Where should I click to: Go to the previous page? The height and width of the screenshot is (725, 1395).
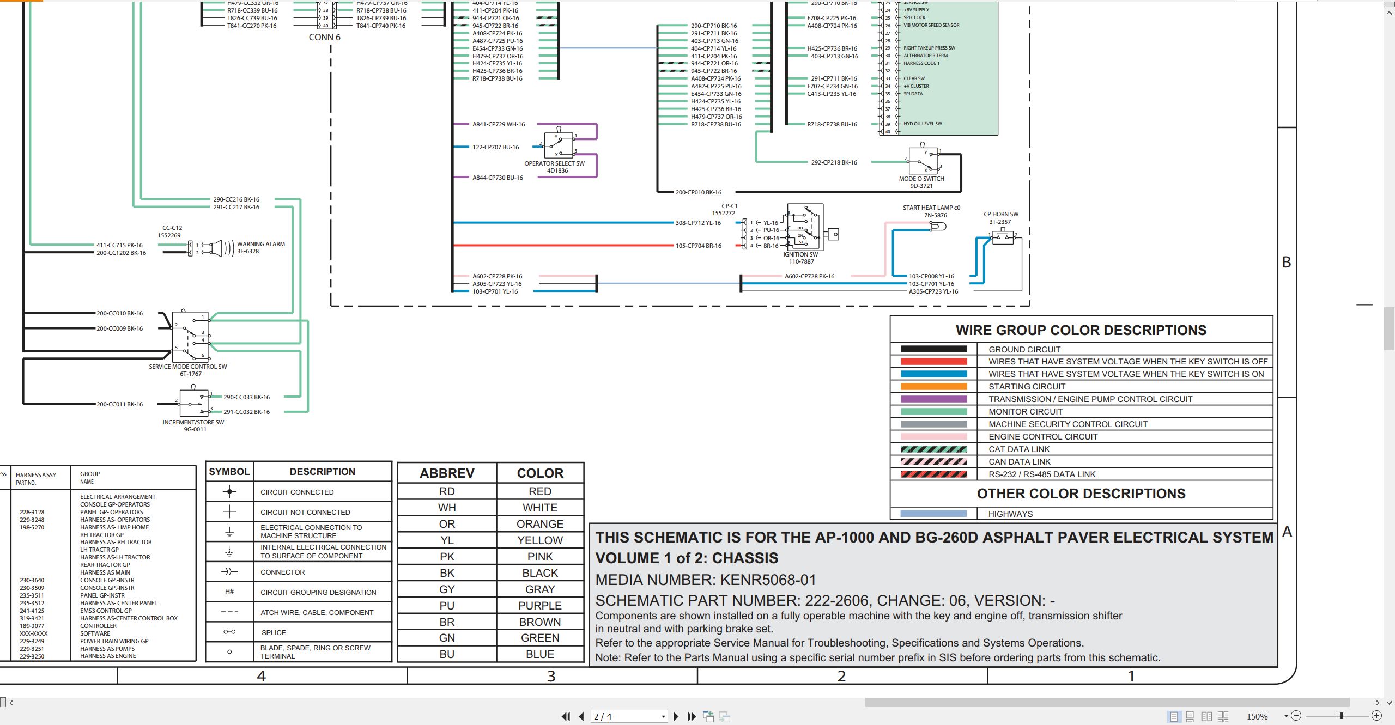coord(581,717)
